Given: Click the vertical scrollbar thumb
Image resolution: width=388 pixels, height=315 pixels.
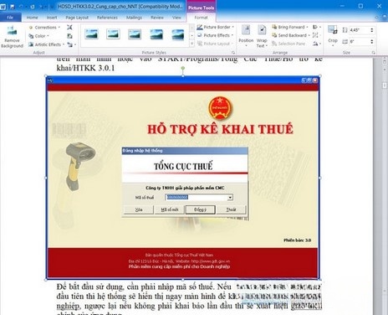Looking at the screenshot, I should pyautogui.click(x=385, y=85).
